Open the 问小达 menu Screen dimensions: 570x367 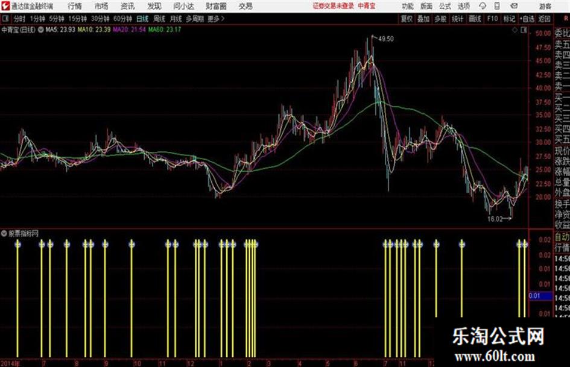183,6
